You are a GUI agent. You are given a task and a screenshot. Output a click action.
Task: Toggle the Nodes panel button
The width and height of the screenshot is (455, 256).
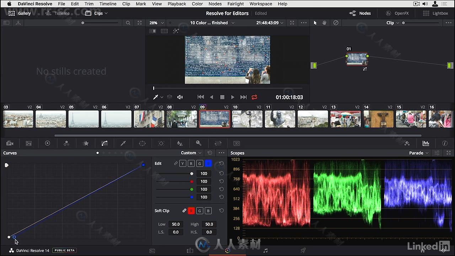pyautogui.click(x=360, y=13)
